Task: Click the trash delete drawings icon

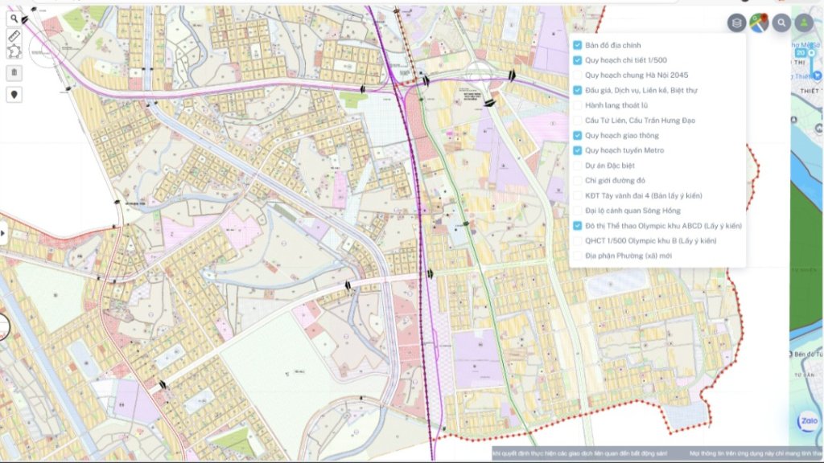Action: tap(14, 72)
